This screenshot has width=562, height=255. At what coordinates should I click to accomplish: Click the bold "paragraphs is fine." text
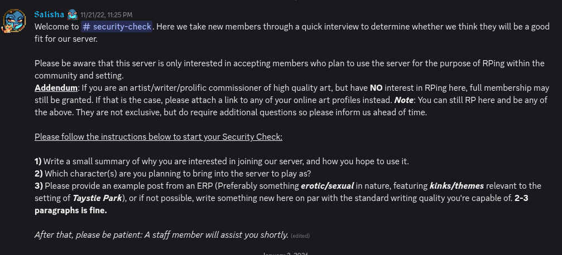(70, 210)
